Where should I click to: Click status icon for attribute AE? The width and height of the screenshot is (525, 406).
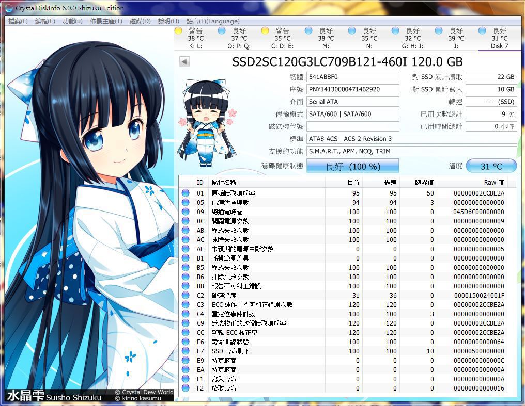(185, 249)
